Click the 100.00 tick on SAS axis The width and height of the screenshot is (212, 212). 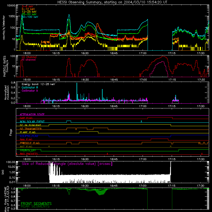pos(11,162)
